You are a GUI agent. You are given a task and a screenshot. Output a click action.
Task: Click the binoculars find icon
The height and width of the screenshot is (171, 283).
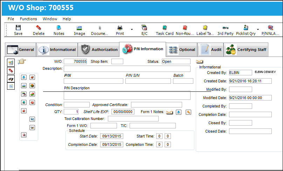tap(11, 79)
